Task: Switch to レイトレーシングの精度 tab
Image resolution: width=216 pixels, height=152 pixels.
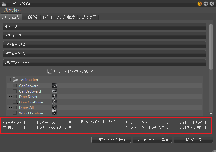Action: point(59,17)
